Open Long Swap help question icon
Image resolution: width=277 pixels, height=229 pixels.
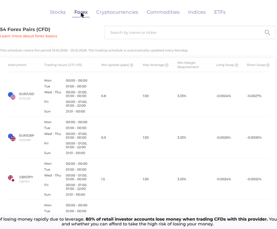point(236,65)
